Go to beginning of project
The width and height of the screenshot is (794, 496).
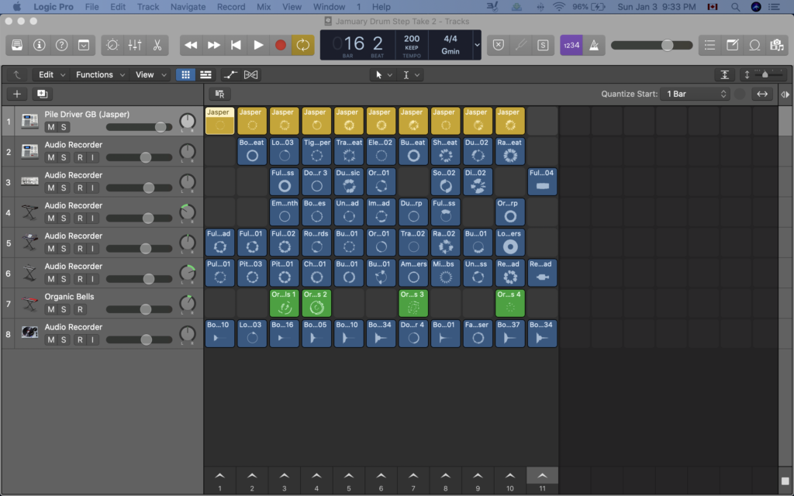(x=236, y=45)
